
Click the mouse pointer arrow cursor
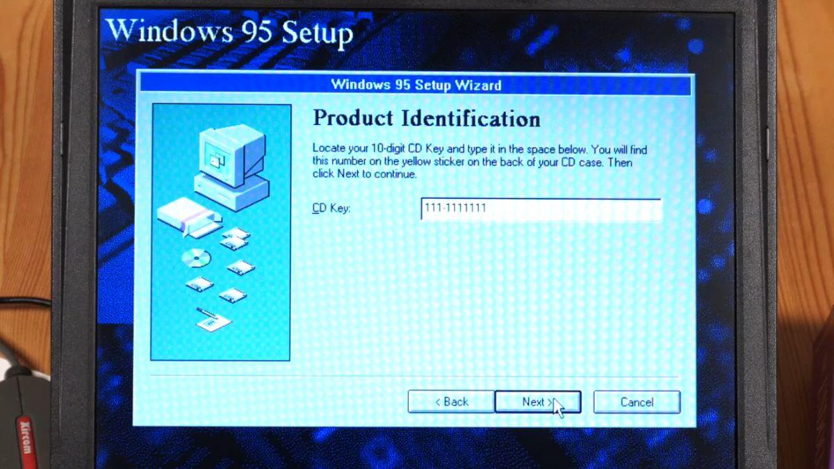point(558,407)
